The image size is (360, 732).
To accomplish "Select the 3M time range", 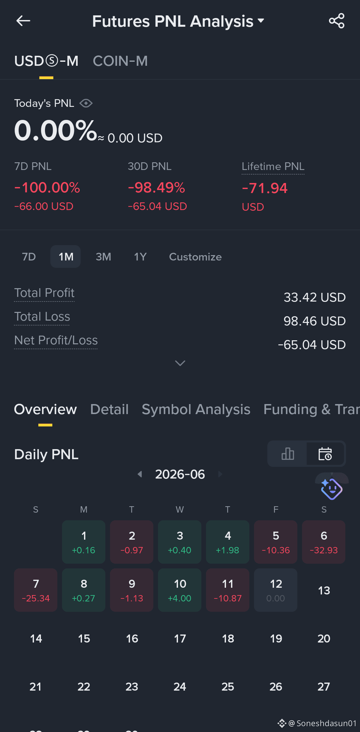I will tap(103, 257).
